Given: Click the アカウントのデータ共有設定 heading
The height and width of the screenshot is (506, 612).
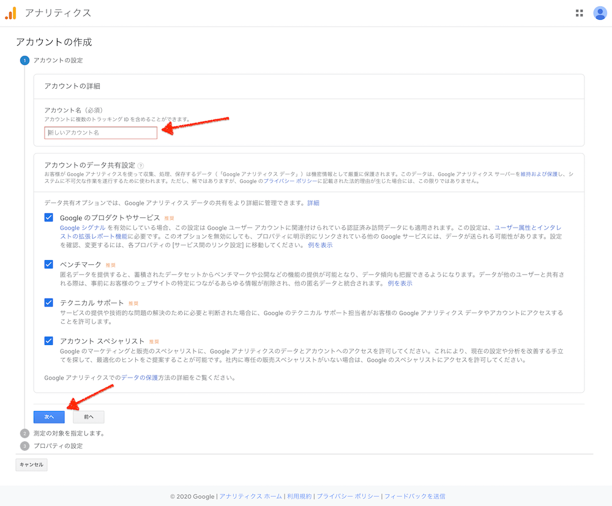Looking at the screenshot, I should pos(90,165).
